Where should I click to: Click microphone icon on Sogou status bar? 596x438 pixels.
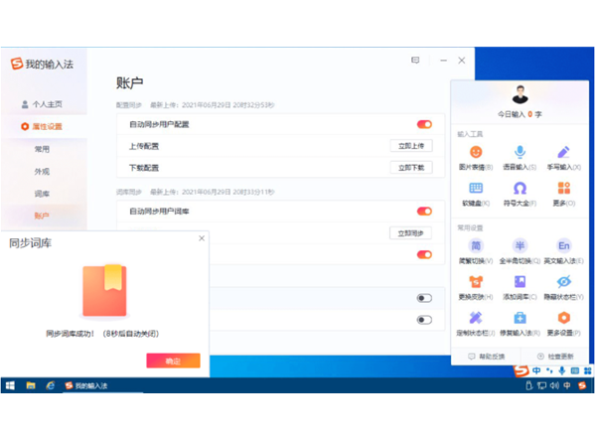click(x=562, y=370)
